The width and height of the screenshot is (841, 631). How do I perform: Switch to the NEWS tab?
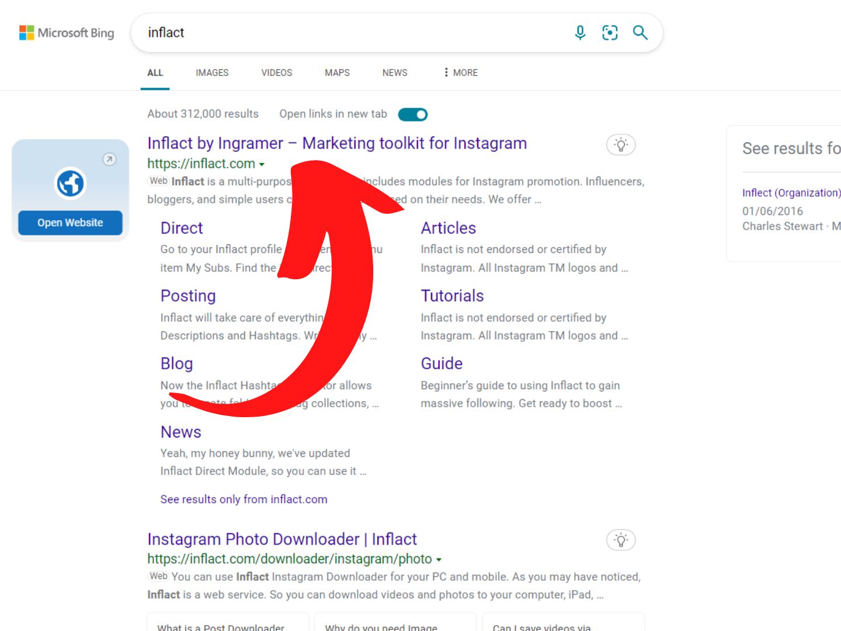pos(395,72)
